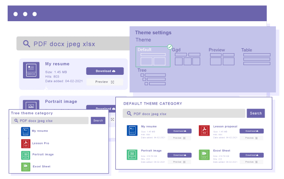Select Excel Sheet text in tree panel
284x179 pixels.
pos(41,166)
